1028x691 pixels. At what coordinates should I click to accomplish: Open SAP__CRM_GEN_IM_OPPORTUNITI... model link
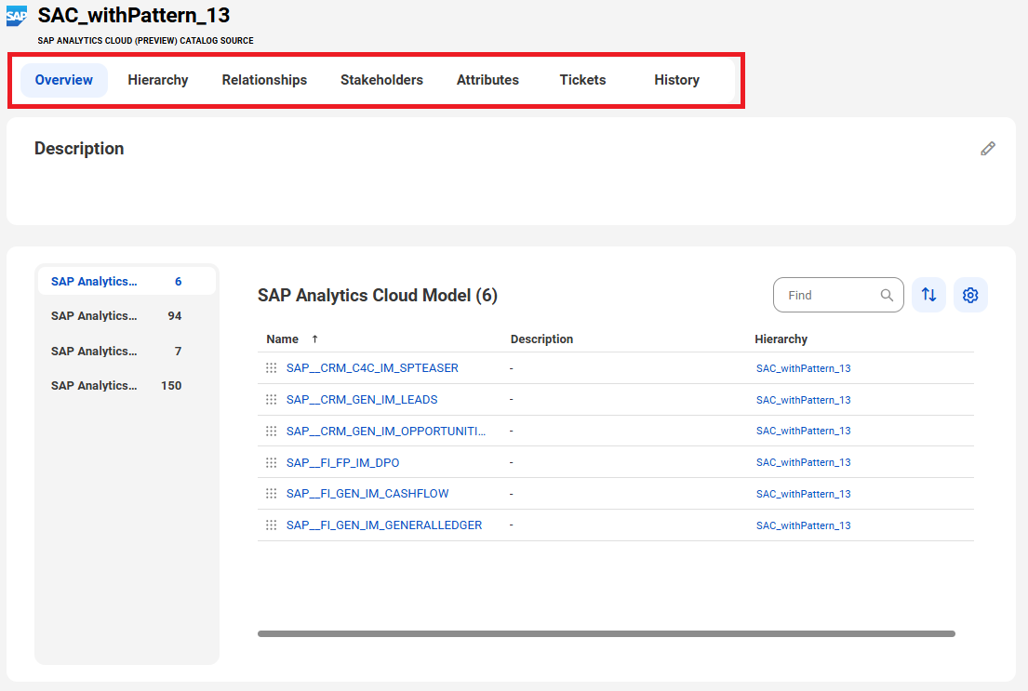pyautogui.click(x=386, y=431)
